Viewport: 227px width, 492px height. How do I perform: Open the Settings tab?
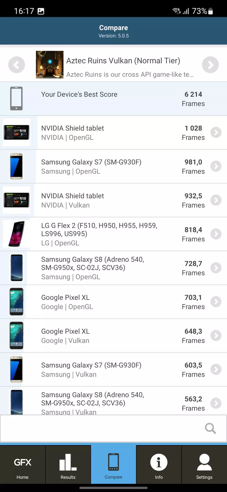pyautogui.click(x=204, y=465)
